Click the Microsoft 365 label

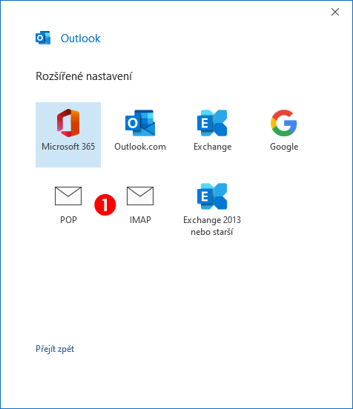click(x=68, y=147)
